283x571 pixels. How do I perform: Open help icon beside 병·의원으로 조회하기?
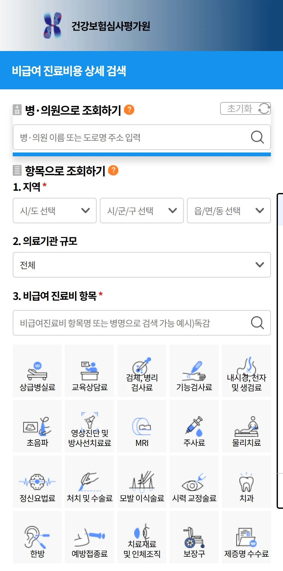pyautogui.click(x=129, y=110)
